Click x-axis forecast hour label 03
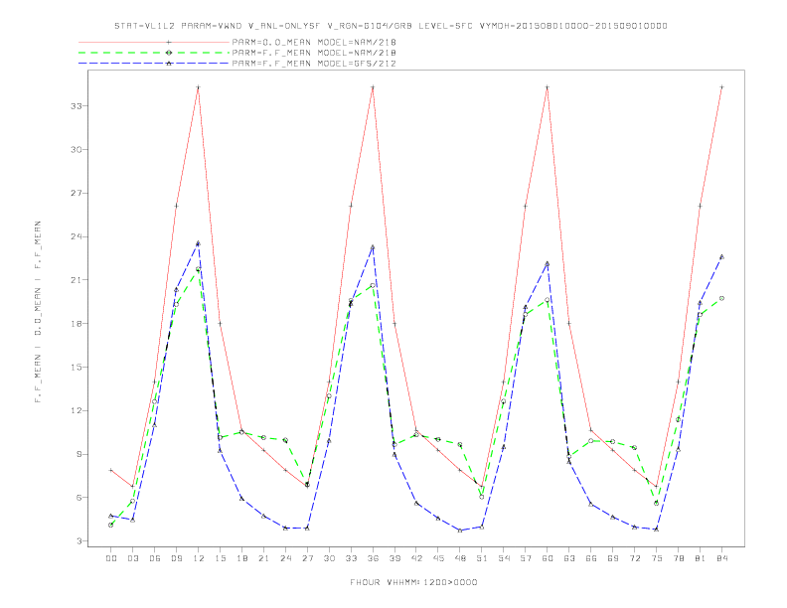Viewport: 787px width, 608px height. coord(132,558)
